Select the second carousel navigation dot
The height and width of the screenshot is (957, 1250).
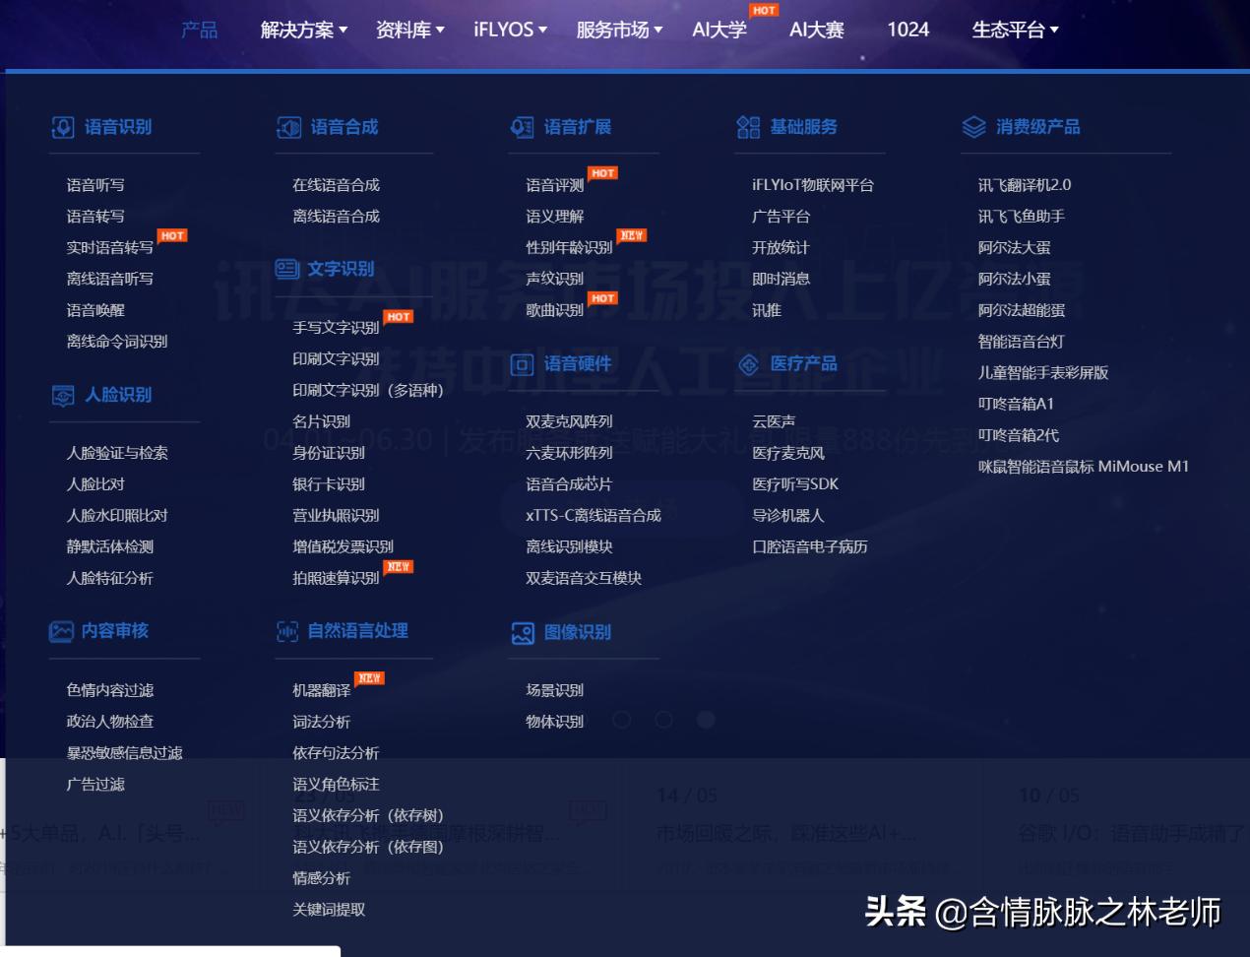pos(663,720)
